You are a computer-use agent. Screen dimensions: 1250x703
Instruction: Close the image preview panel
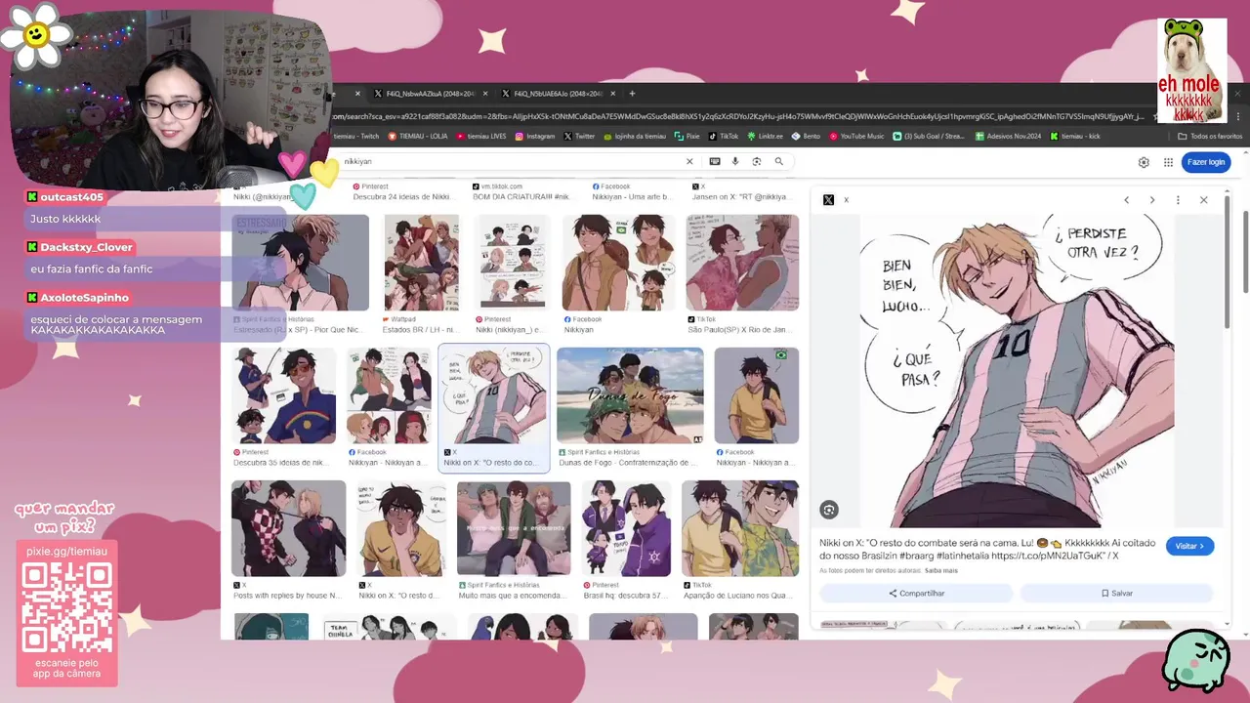coord(1203,200)
